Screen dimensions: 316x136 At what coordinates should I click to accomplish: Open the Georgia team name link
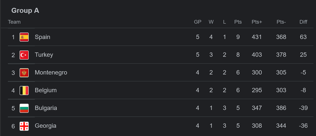coord(45,126)
